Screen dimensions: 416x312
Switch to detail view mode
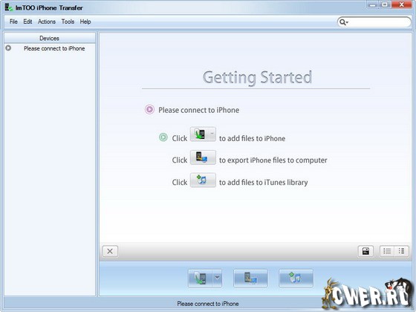401,251
